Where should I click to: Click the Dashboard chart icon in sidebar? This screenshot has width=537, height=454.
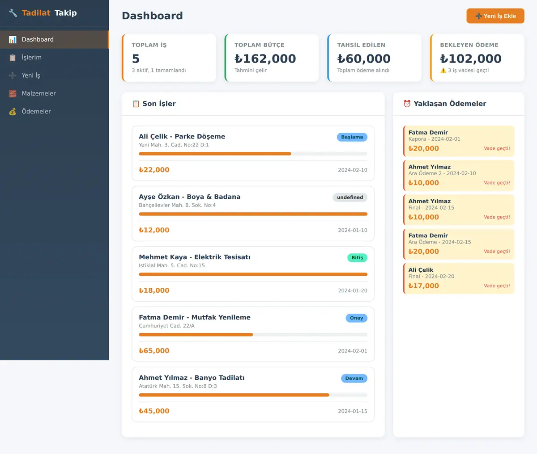(x=13, y=39)
